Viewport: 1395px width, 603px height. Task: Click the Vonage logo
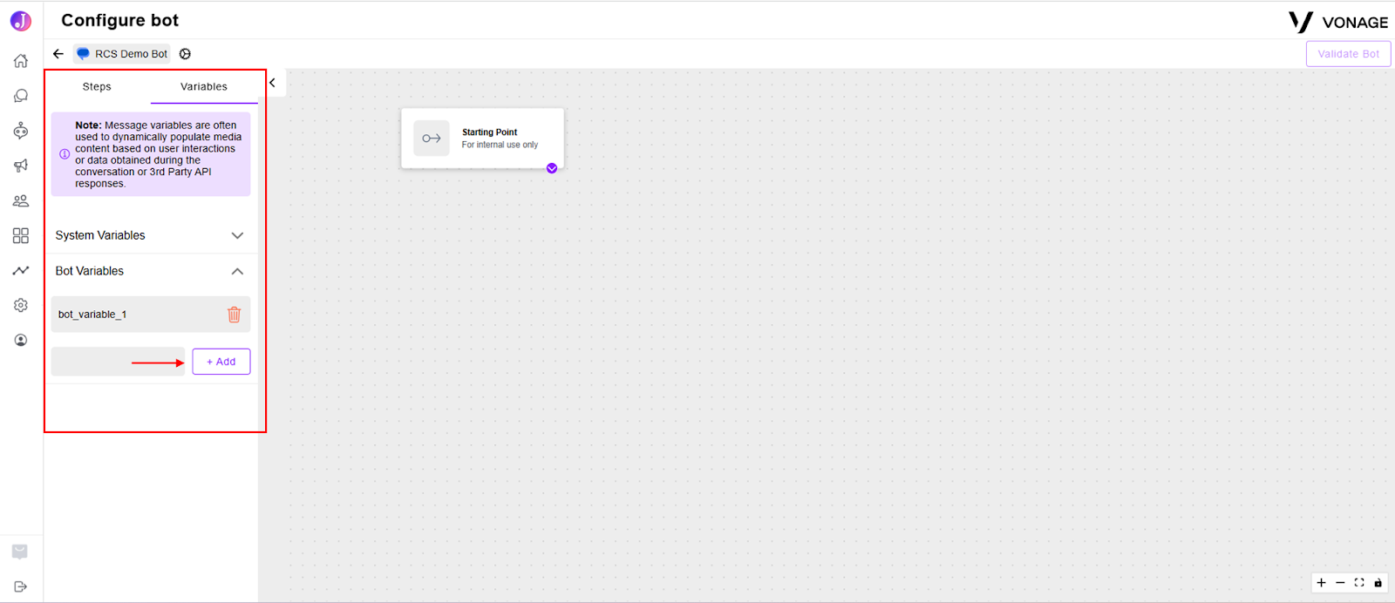(1338, 22)
